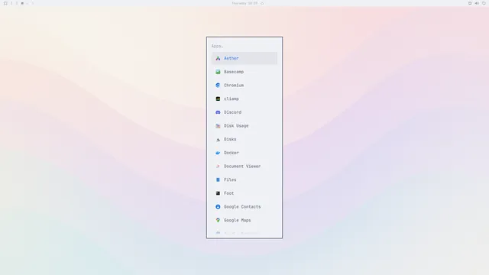Screen dimensions: 489x275
Task: Click the black cliamp icon
Action: [x=218, y=99]
